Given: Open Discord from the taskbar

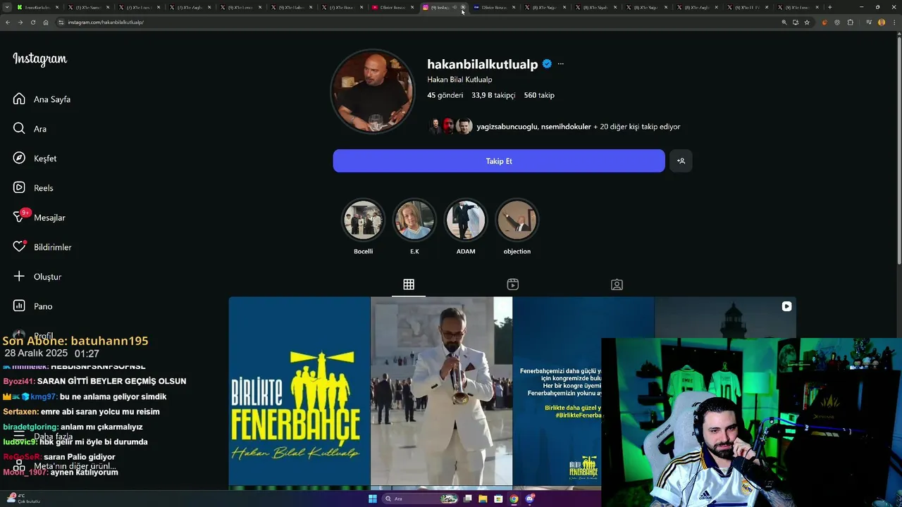Looking at the screenshot, I should (530, 499).
